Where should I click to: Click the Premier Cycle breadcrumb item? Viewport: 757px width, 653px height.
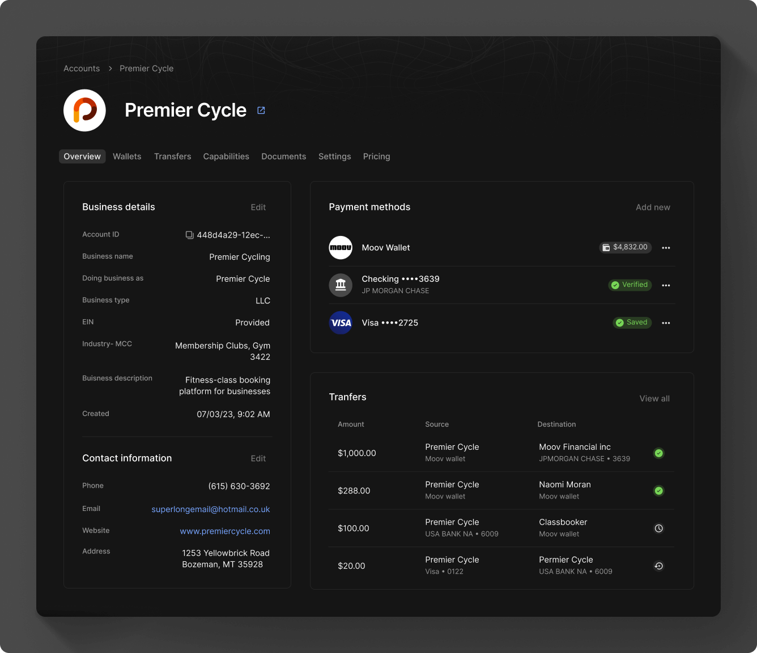tap(147, 68)
